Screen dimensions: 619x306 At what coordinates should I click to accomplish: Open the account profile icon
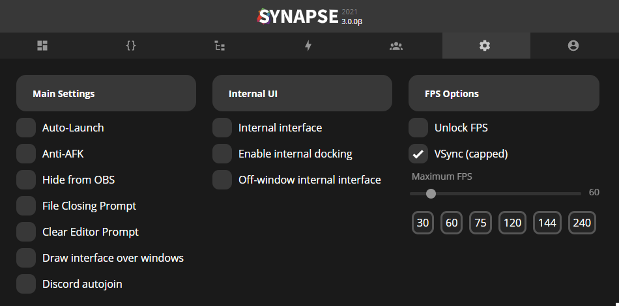pos(573,46)
